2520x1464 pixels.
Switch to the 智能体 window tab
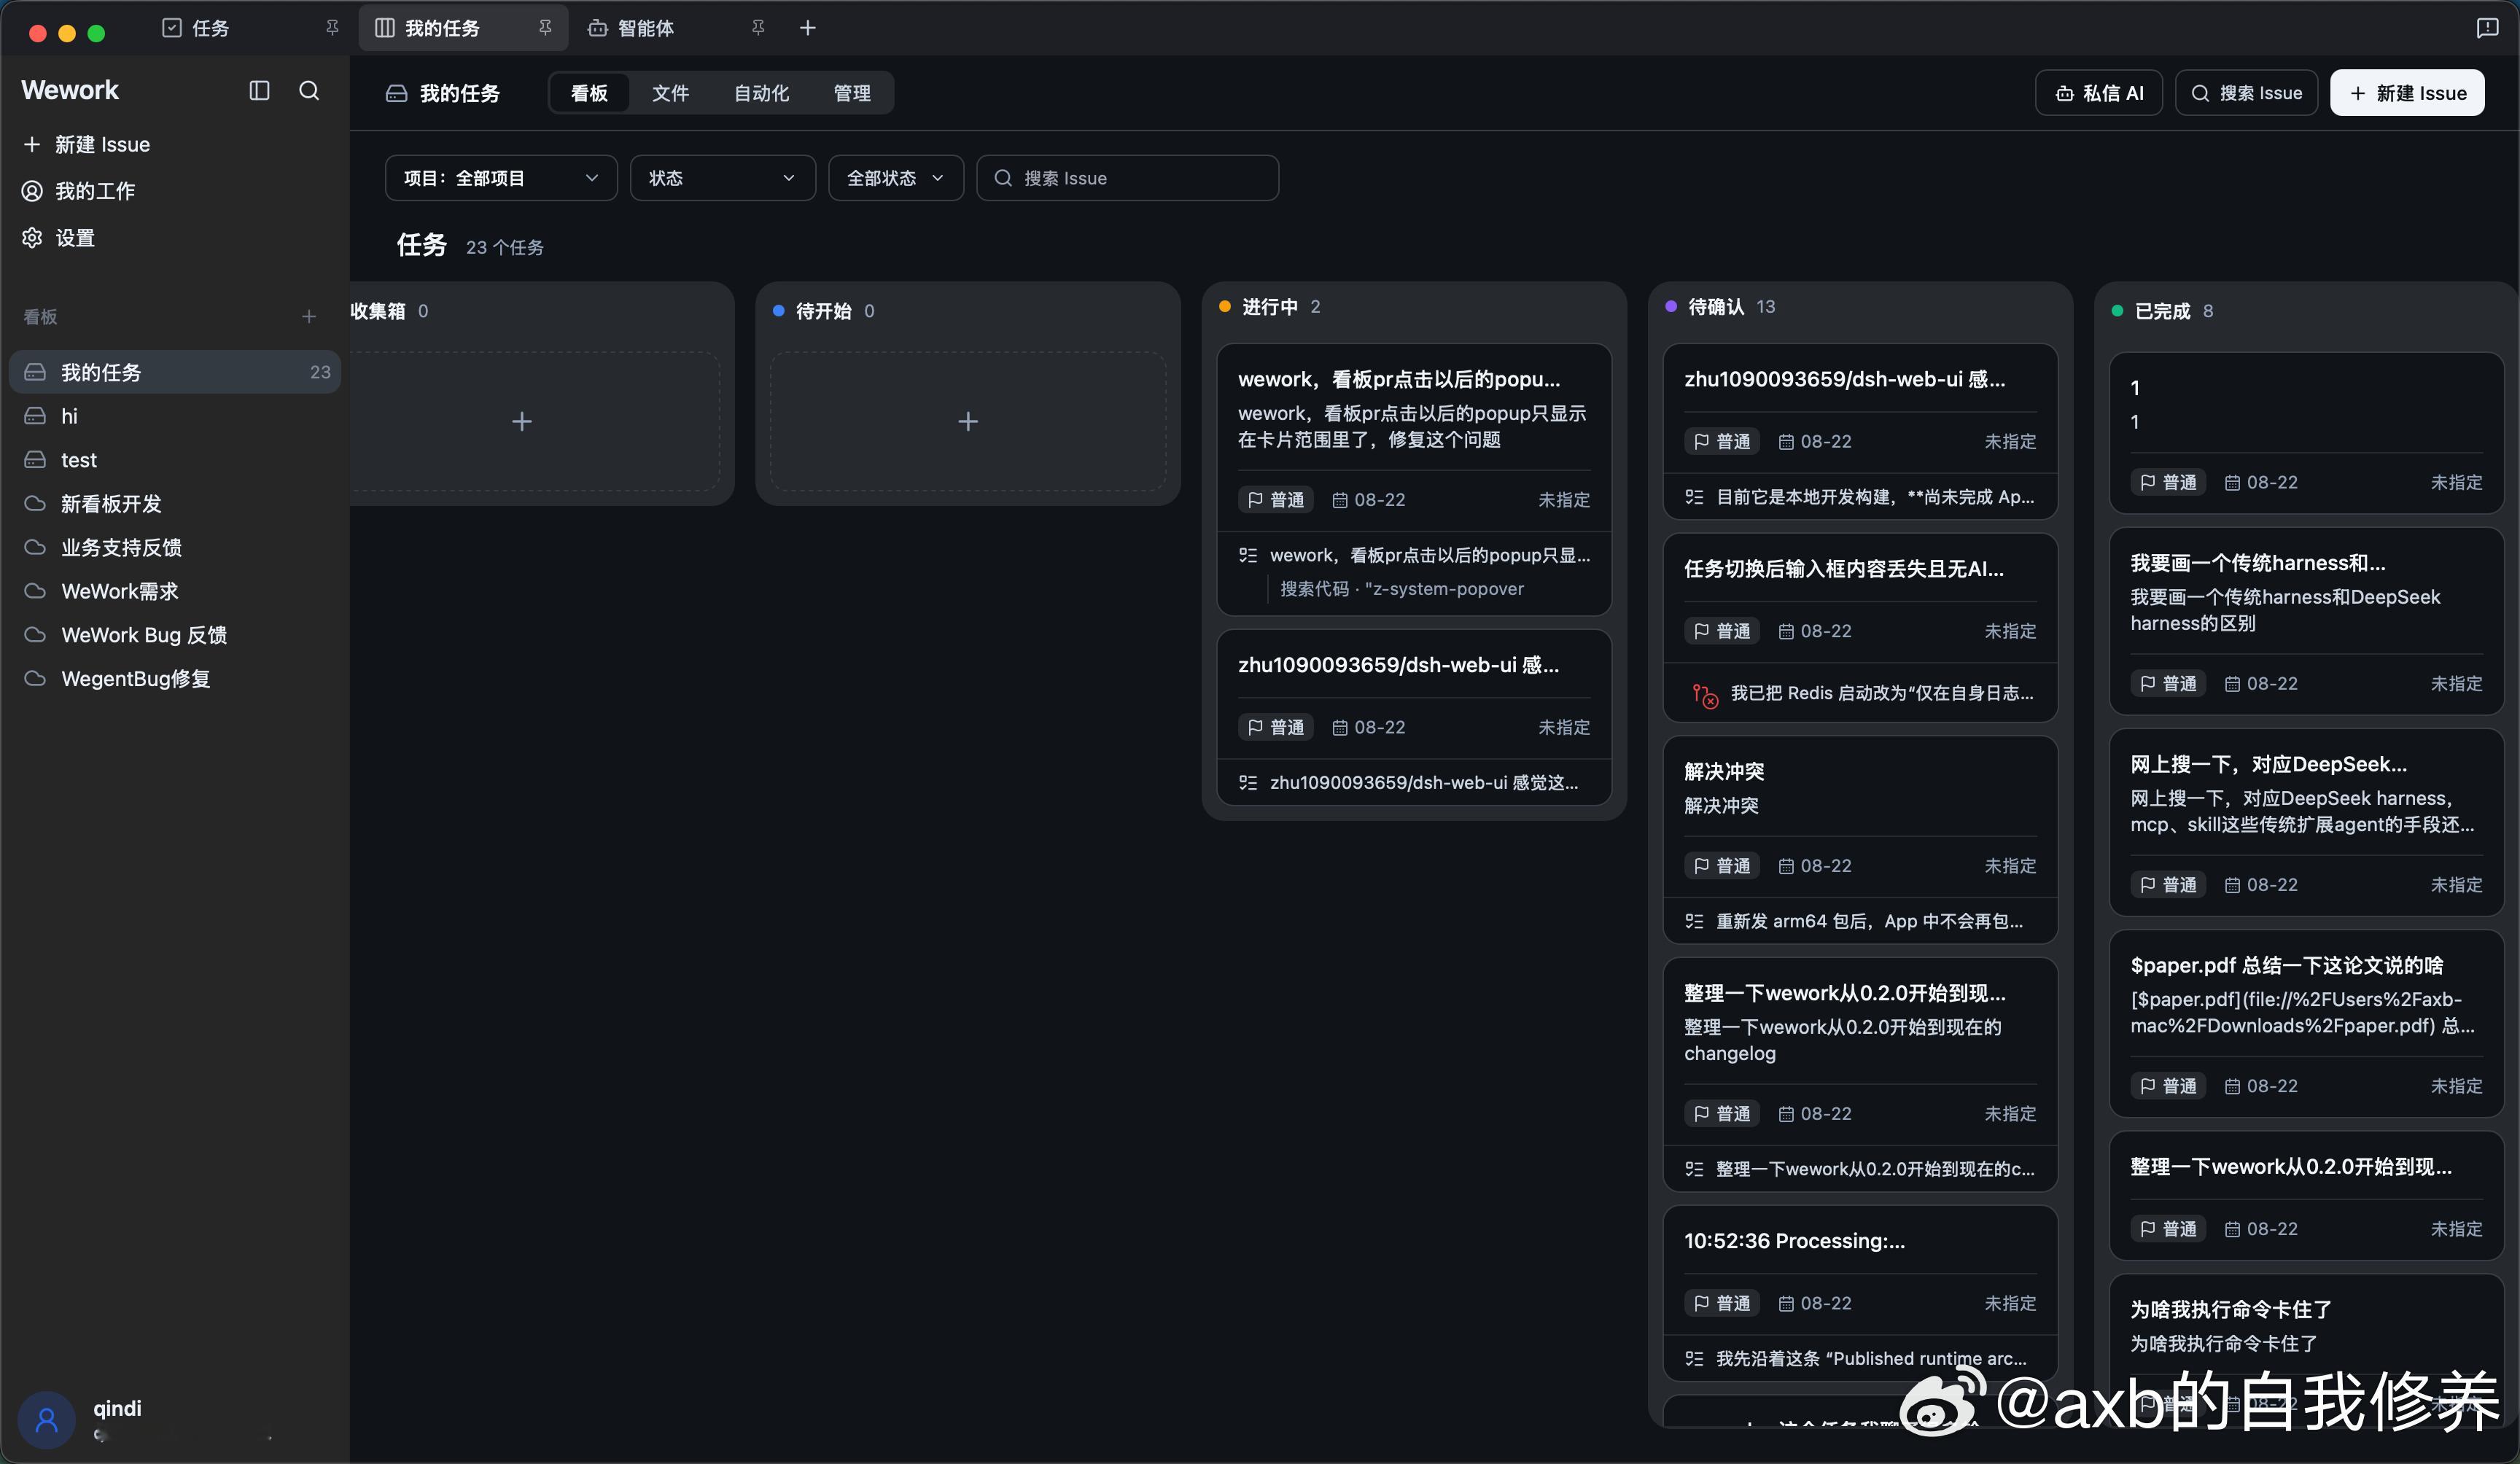(675, 28)
